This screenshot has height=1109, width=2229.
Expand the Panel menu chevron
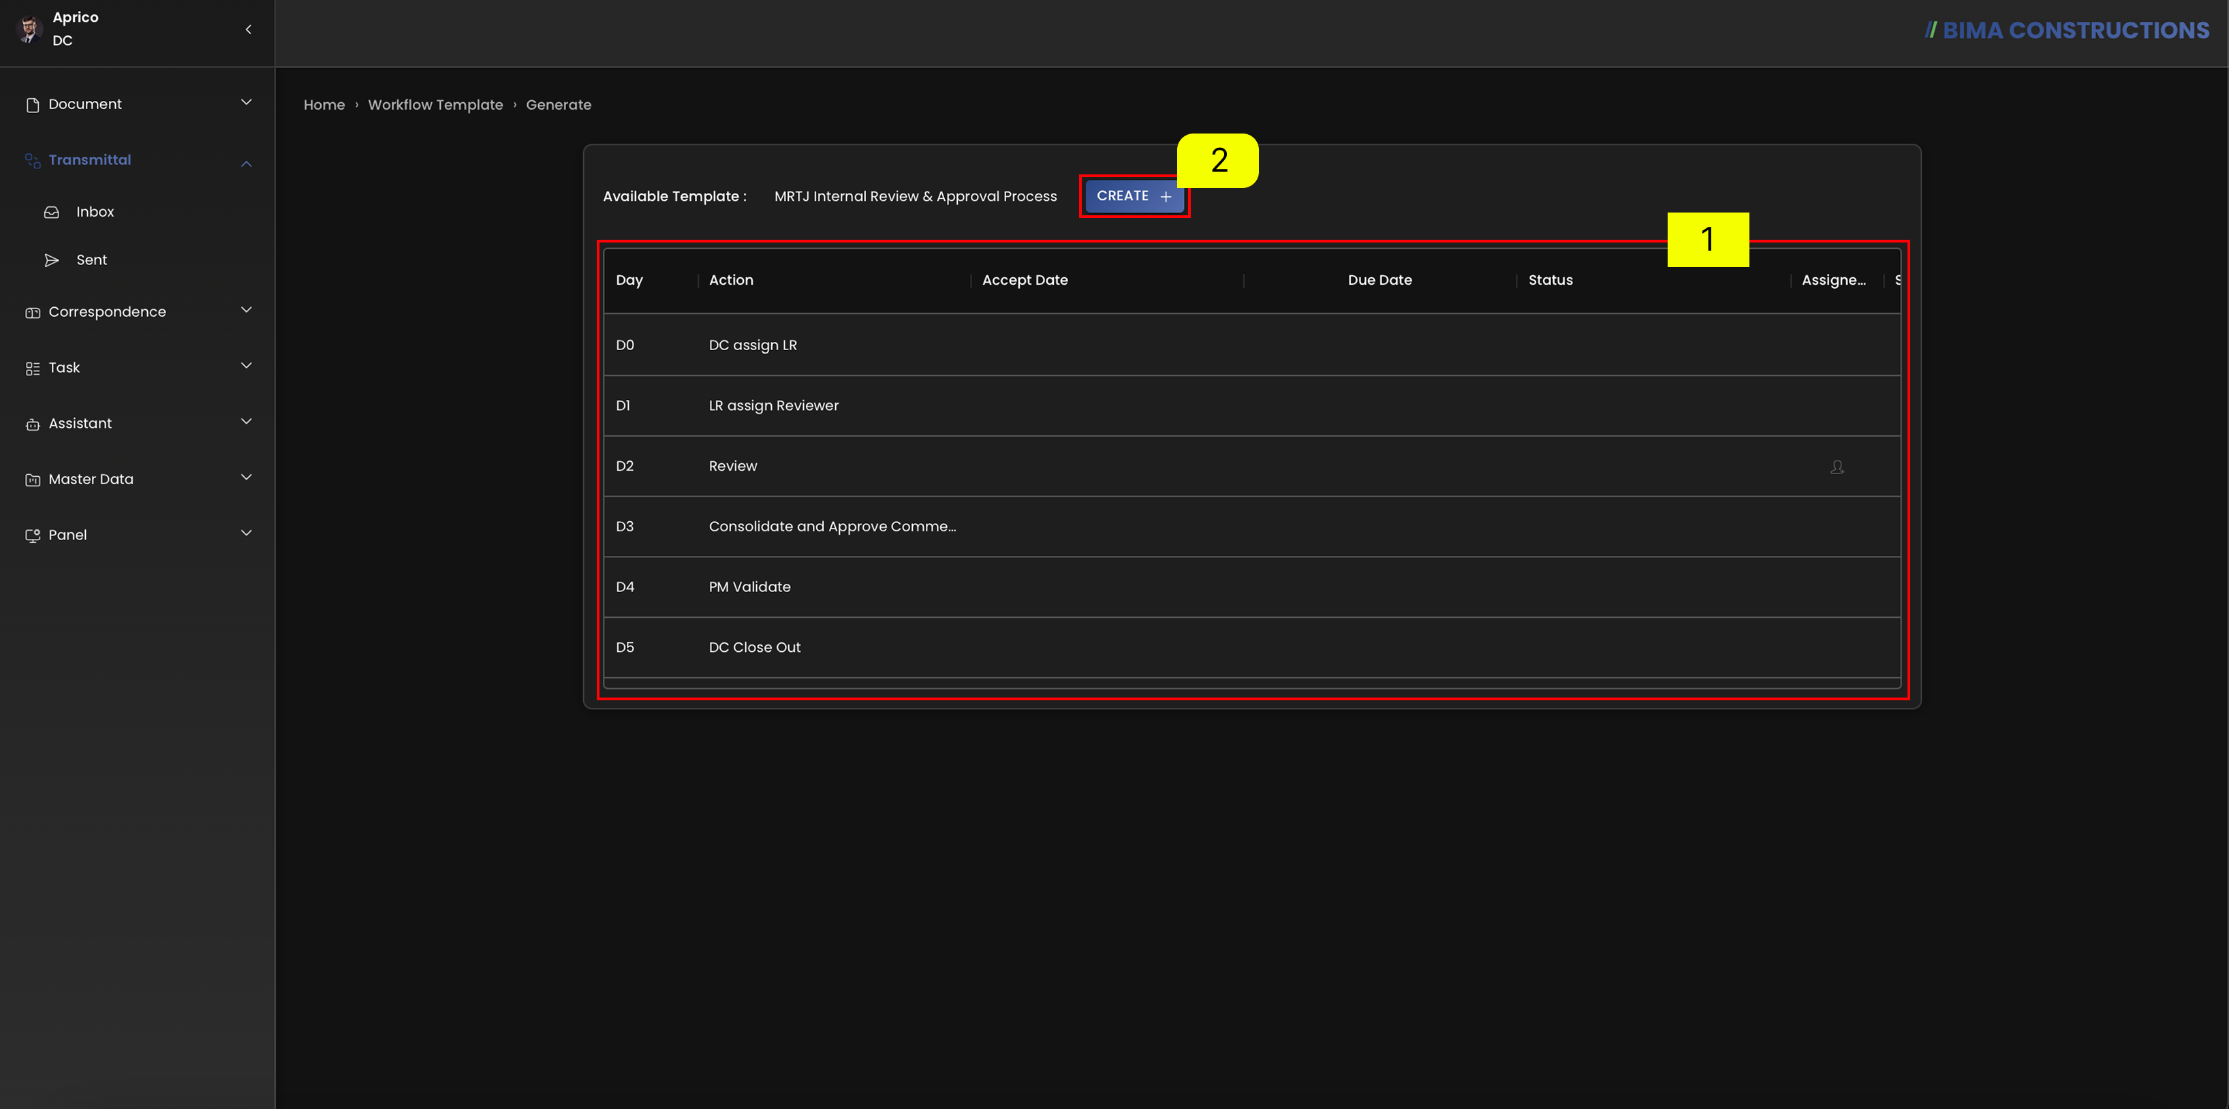[247, 533]
